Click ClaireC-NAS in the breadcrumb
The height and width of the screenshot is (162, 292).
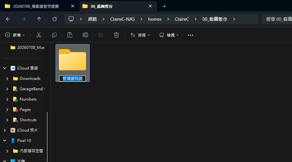pyautogui.click(x=122, y=19)
